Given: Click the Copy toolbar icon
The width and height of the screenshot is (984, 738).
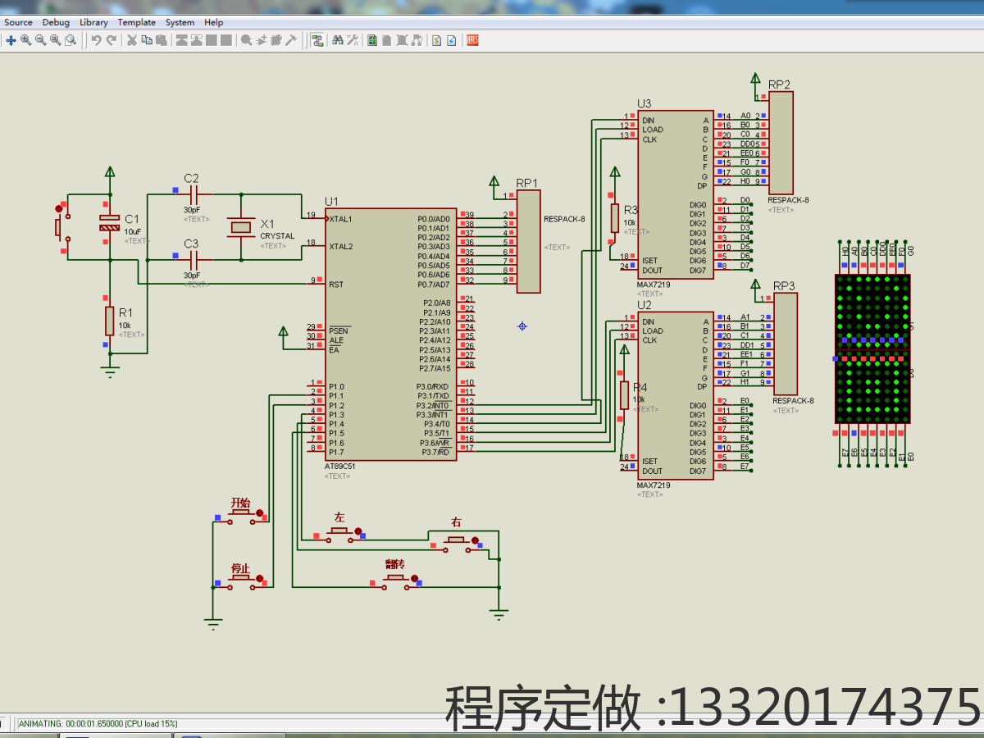Looking at the screenshot, I should [x=146, y=39].
